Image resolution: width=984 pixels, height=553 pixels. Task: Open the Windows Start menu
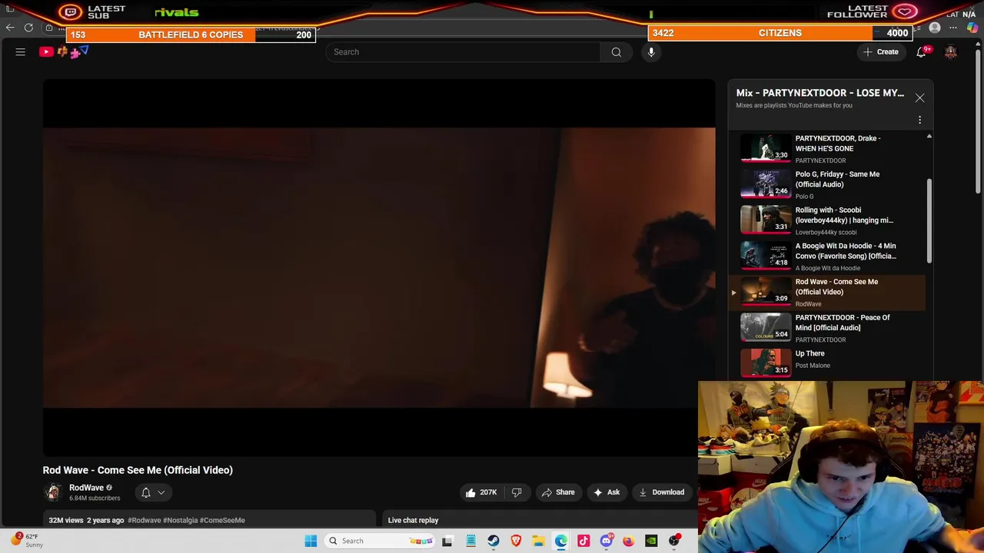point(311,541)
